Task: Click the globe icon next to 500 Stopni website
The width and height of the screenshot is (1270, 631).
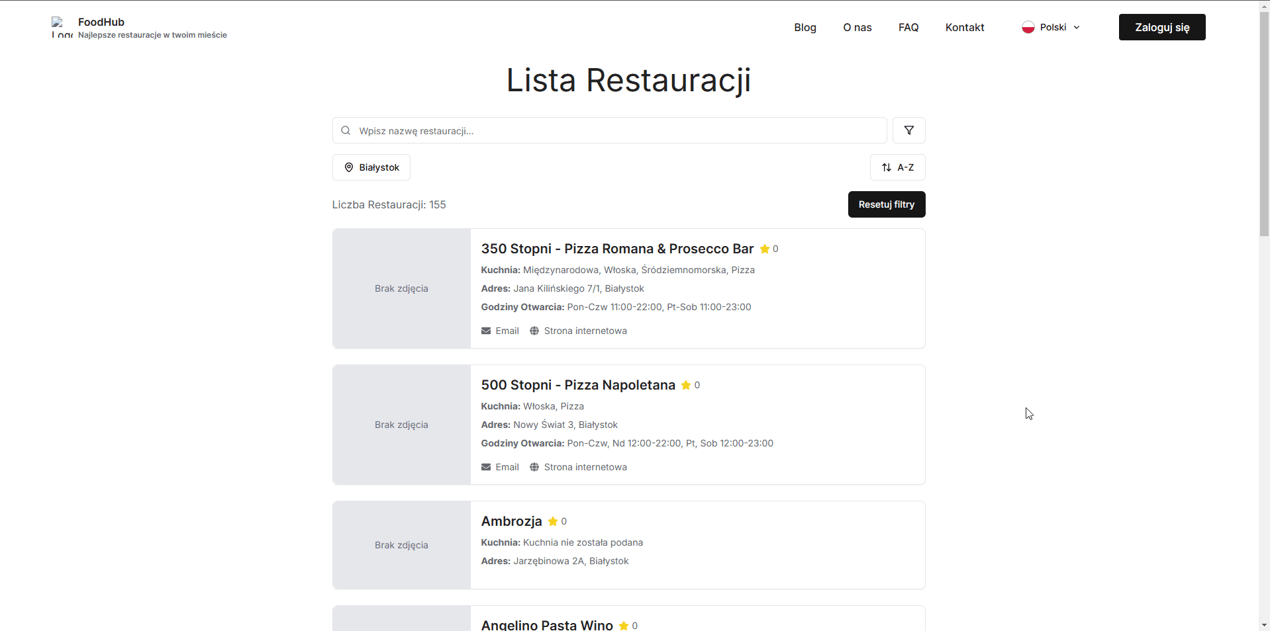Action: point(534,467)
